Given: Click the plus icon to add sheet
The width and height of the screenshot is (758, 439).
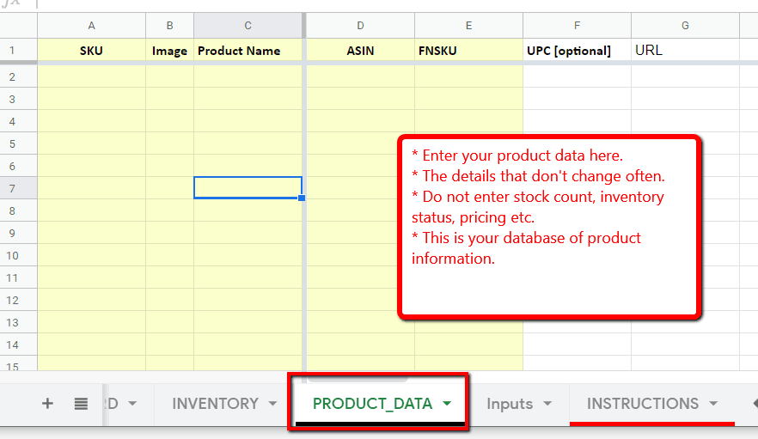Looking at the screenshot, I should coord(48,403).
